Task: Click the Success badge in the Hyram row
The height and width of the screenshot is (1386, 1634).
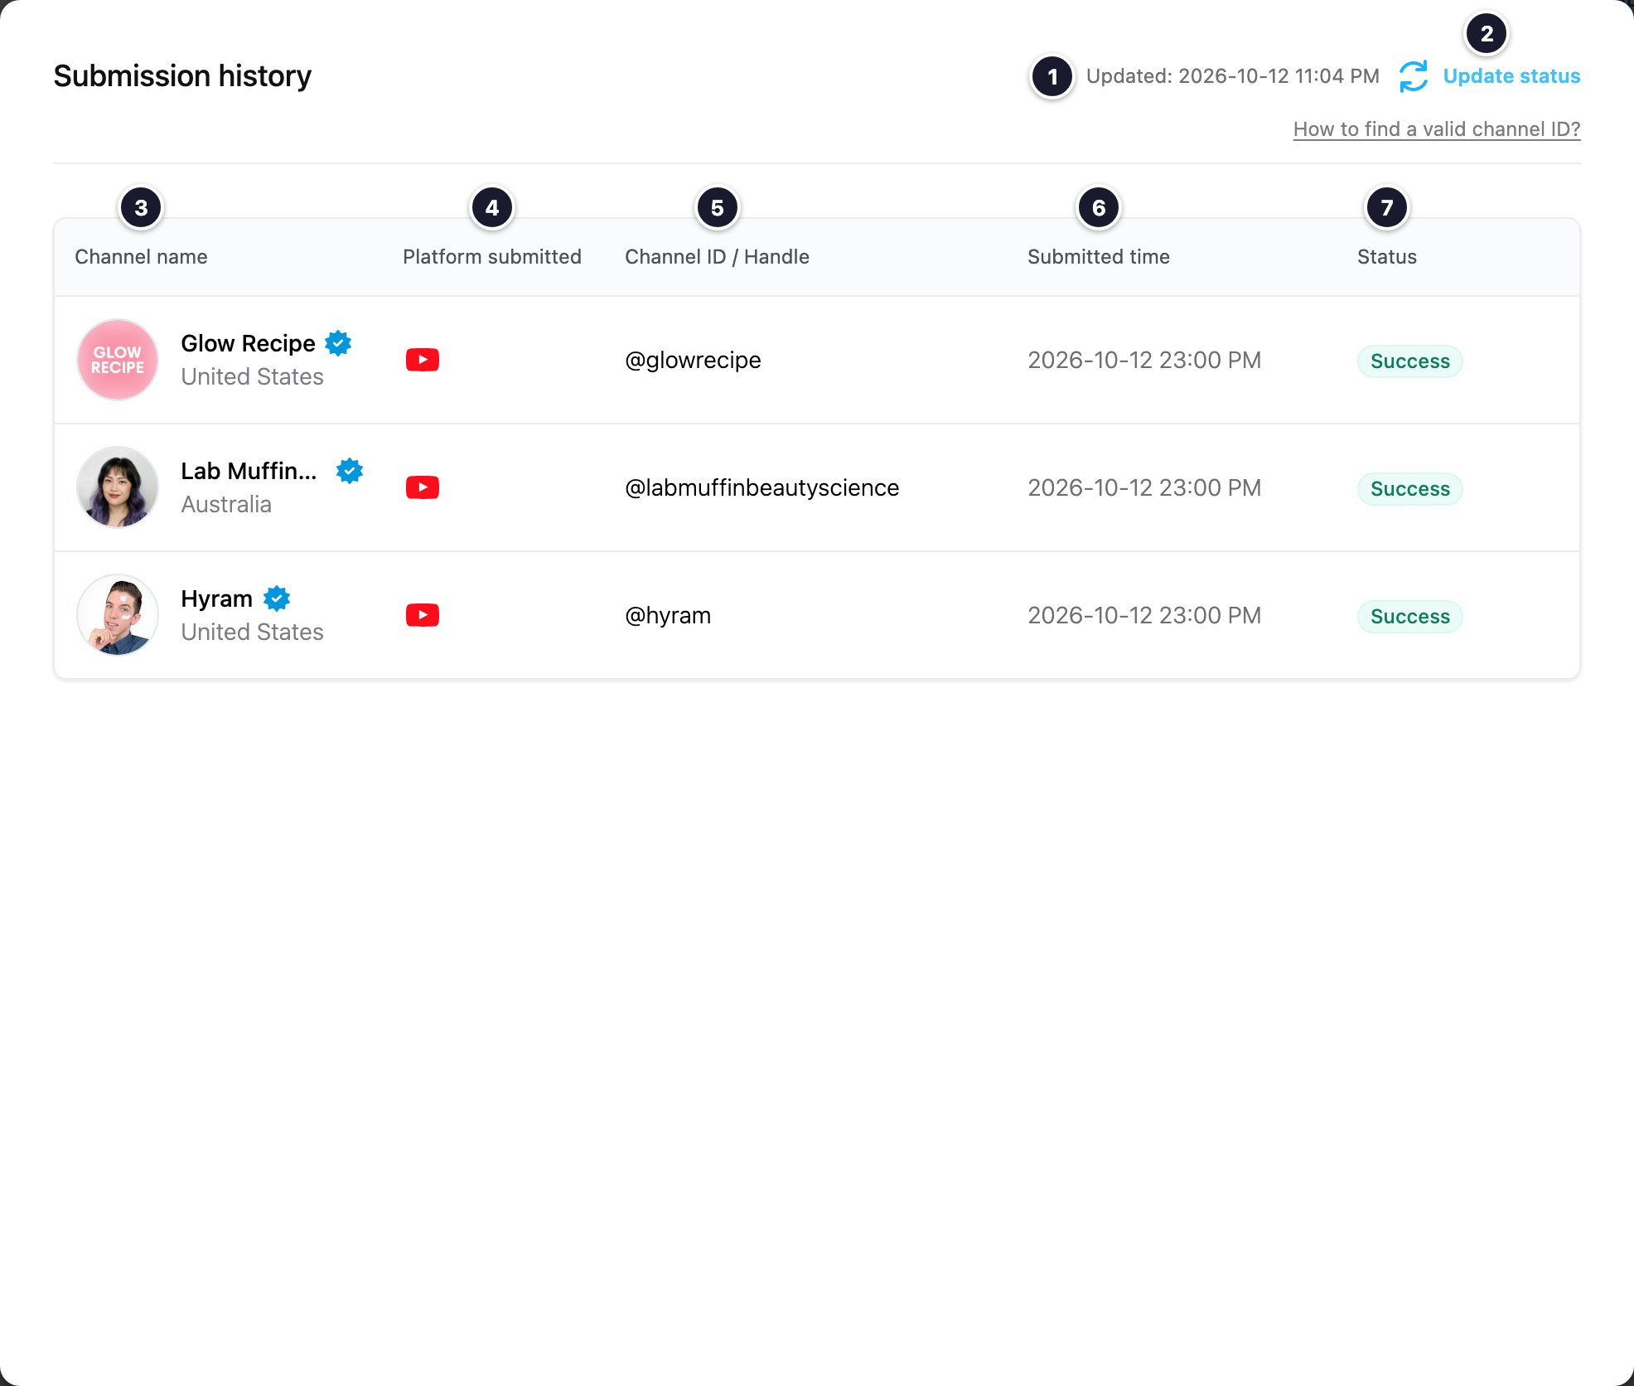Action: pos(1409,617)
